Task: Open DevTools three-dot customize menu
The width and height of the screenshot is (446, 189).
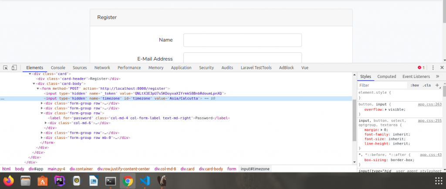Action: pyautogui.click(x=433, y=68)
